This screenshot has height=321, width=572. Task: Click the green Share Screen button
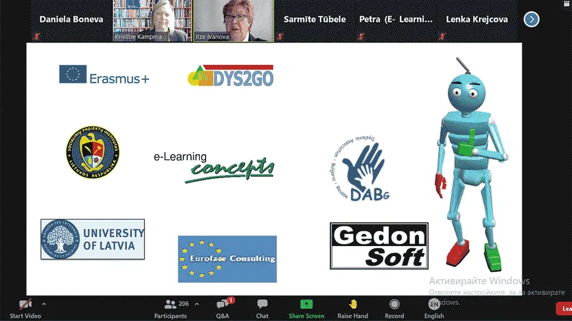point(307,309)
